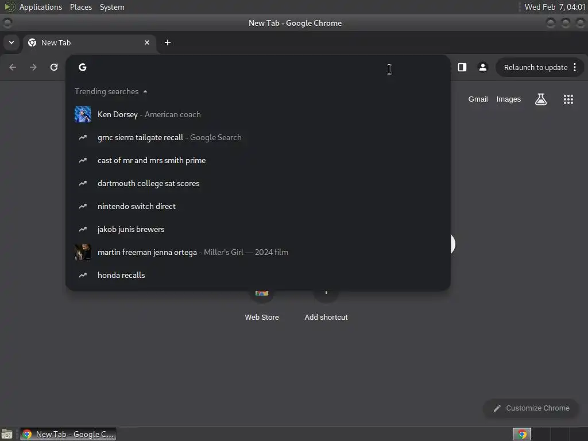
Task: Select honda recalls suggestion
Action: (258, 275)
